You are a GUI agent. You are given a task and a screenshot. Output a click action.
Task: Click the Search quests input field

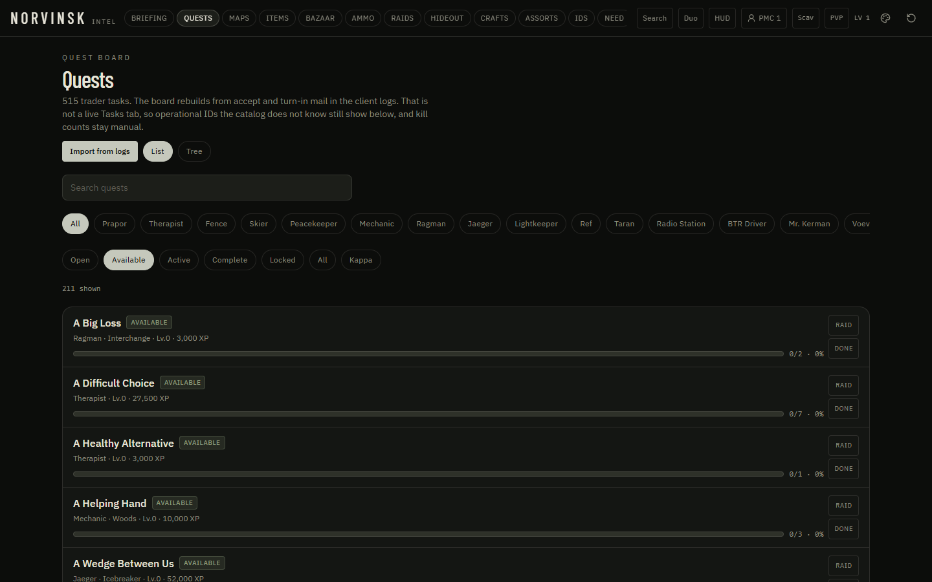207,188
